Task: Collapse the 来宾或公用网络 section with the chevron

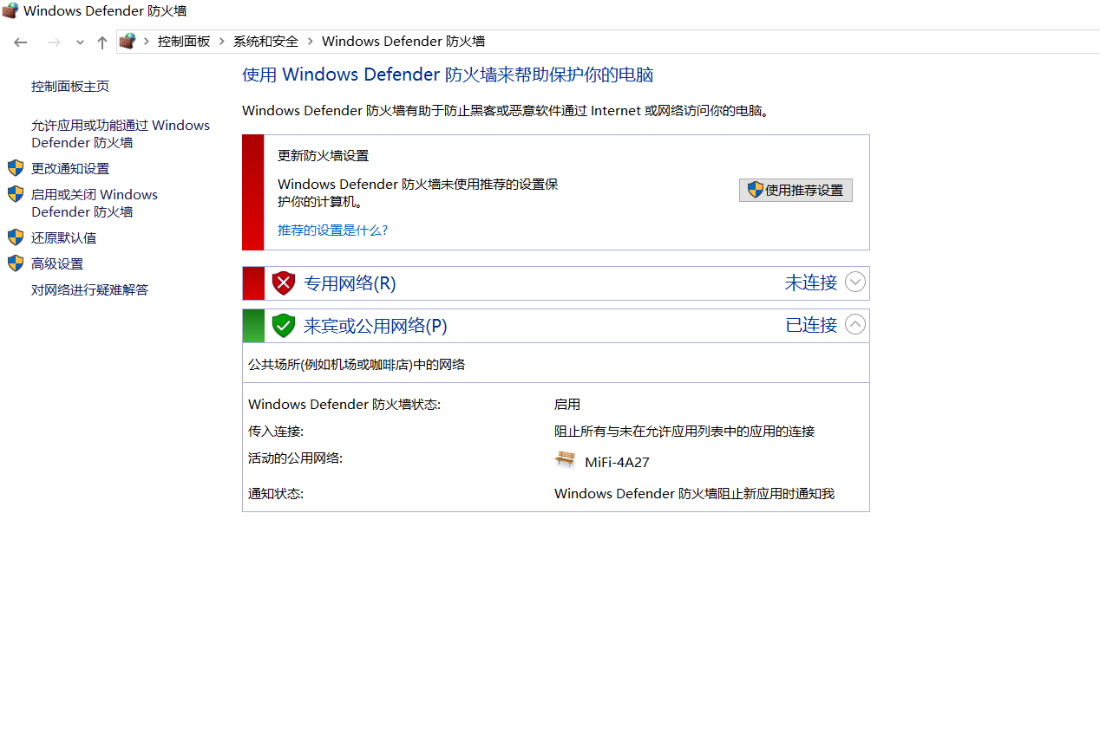Action: click(855, 324)
